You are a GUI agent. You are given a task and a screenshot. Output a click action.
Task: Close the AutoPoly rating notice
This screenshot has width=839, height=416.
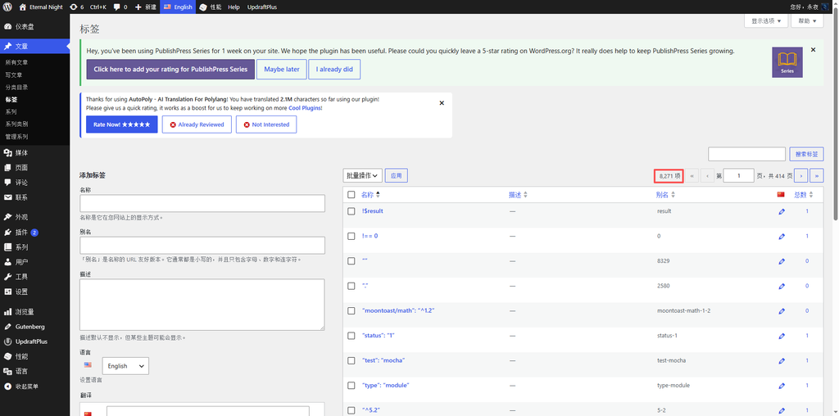point(442,103)
